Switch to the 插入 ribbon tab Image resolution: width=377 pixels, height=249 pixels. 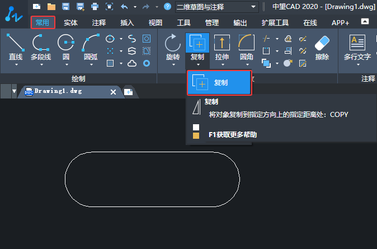[x=127, y=22]
